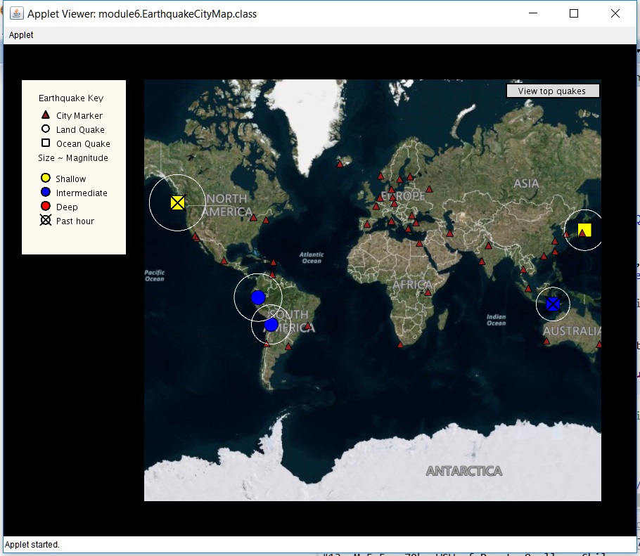The height and width of the screenshot is (556, 640).
Task: Click the city marker at Africa's southern tip
Action: click(x=400, y=344)
